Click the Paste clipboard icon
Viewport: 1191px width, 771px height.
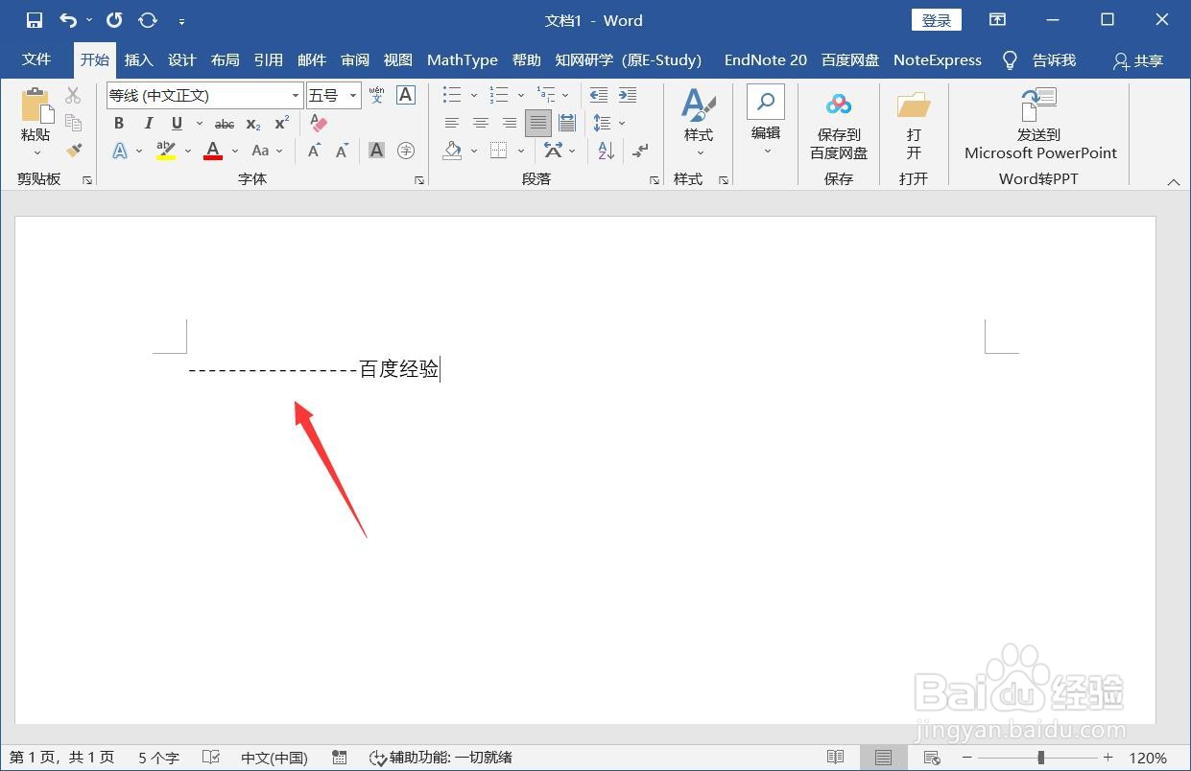pyautogui.click(x=36, y=105)
